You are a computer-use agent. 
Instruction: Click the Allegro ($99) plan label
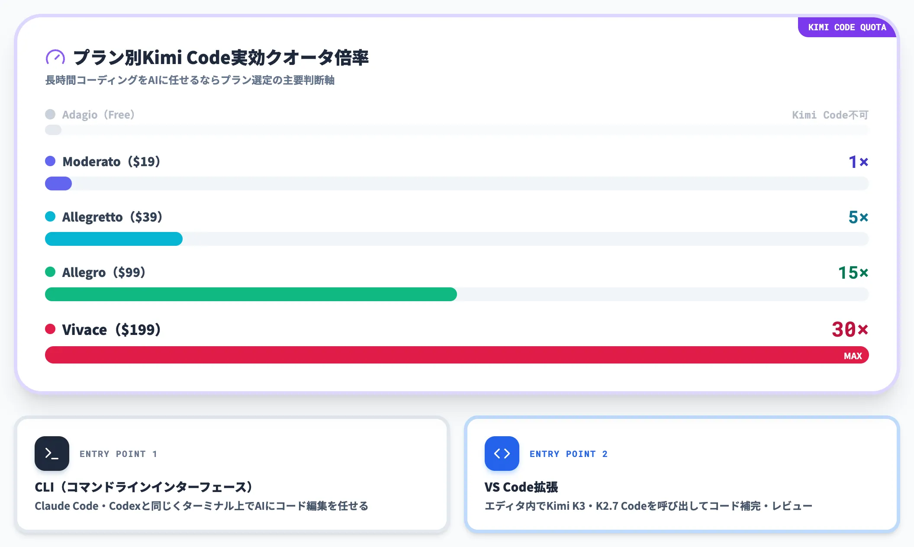click(x=104, y=272)
